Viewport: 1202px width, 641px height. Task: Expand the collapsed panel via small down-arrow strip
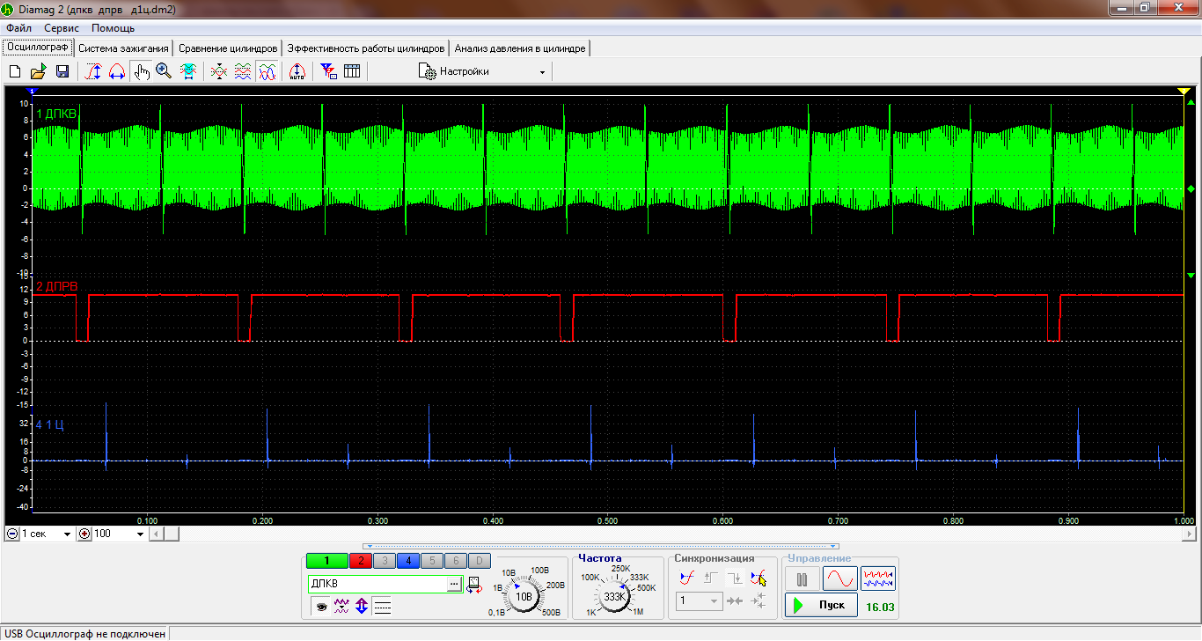[x=600, y=547]
